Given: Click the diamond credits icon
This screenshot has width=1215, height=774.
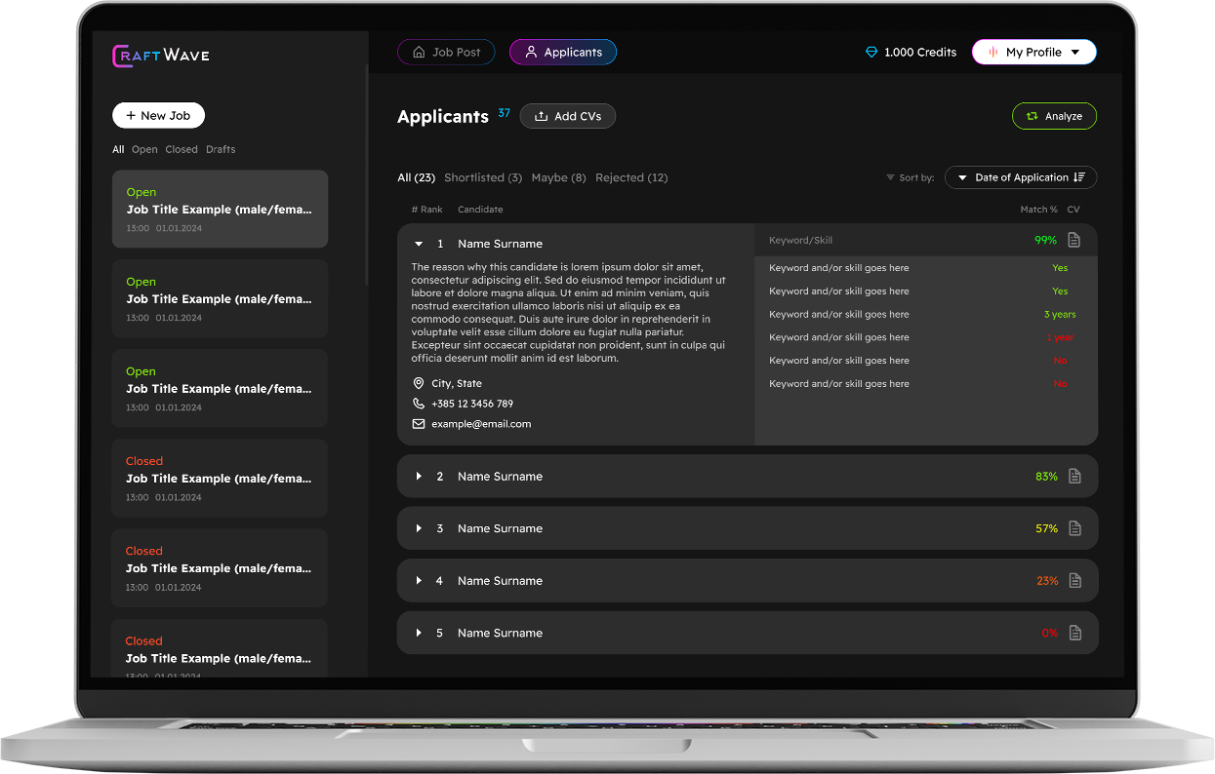Looking at the screenshot, I should [x=871, y=53].
